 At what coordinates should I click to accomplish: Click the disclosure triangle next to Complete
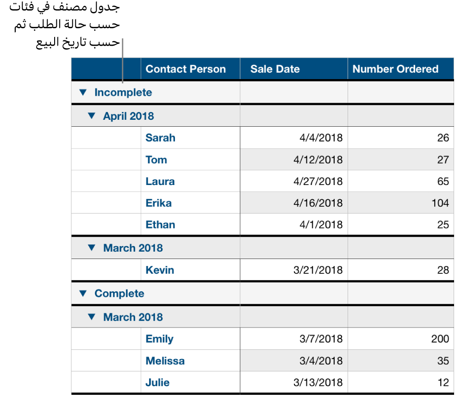83,293
